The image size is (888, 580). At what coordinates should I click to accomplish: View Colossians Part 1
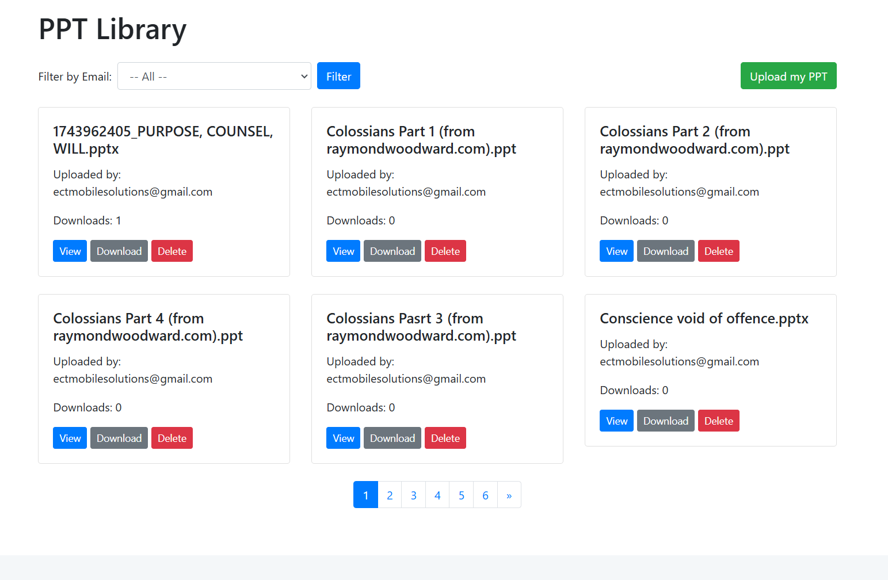click(x=342, y=250)
